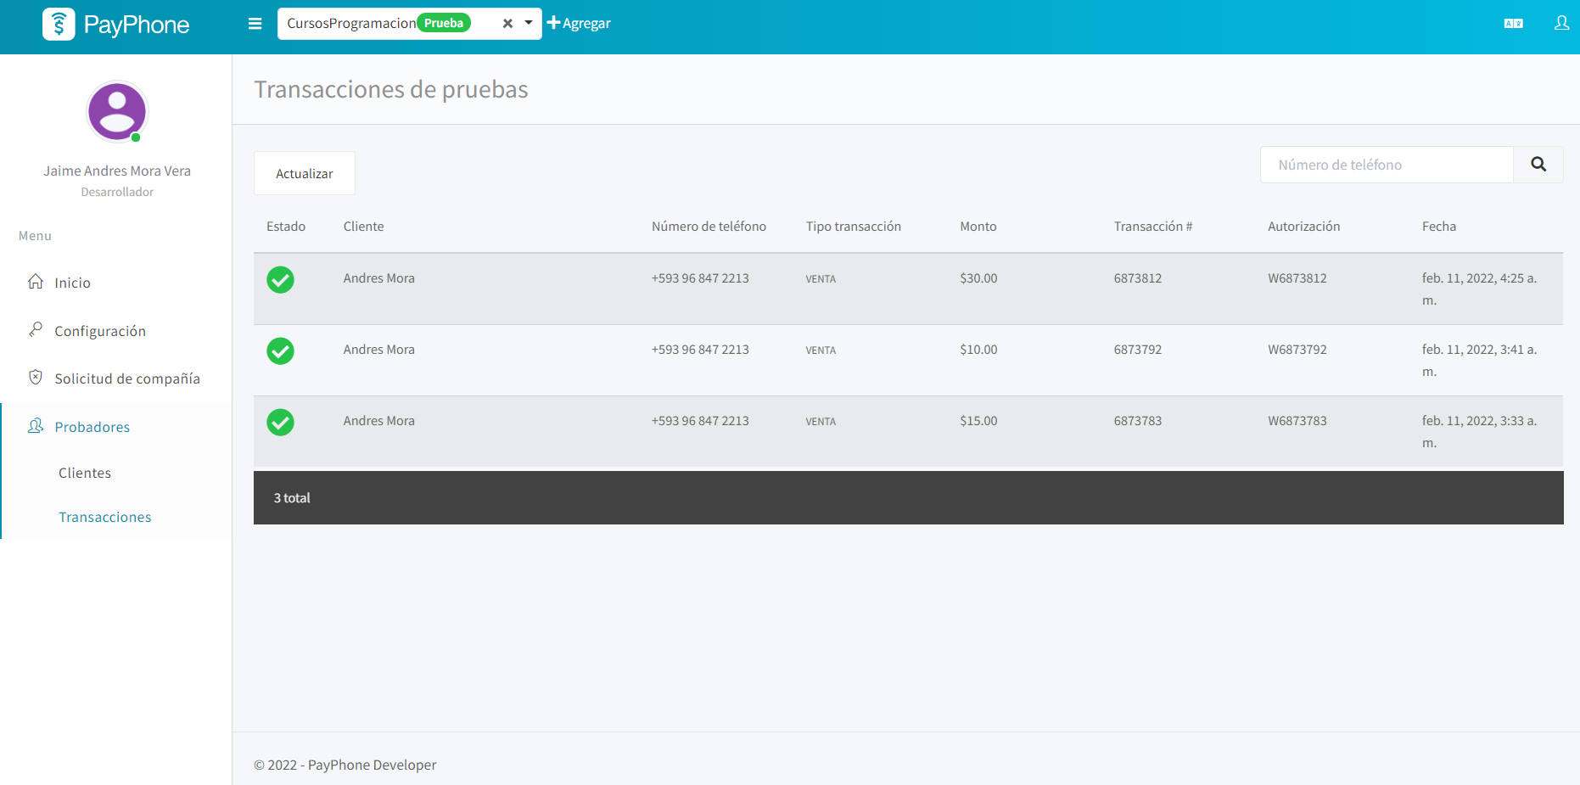
Task: Click the Estado column header
Action: (286, 227)
